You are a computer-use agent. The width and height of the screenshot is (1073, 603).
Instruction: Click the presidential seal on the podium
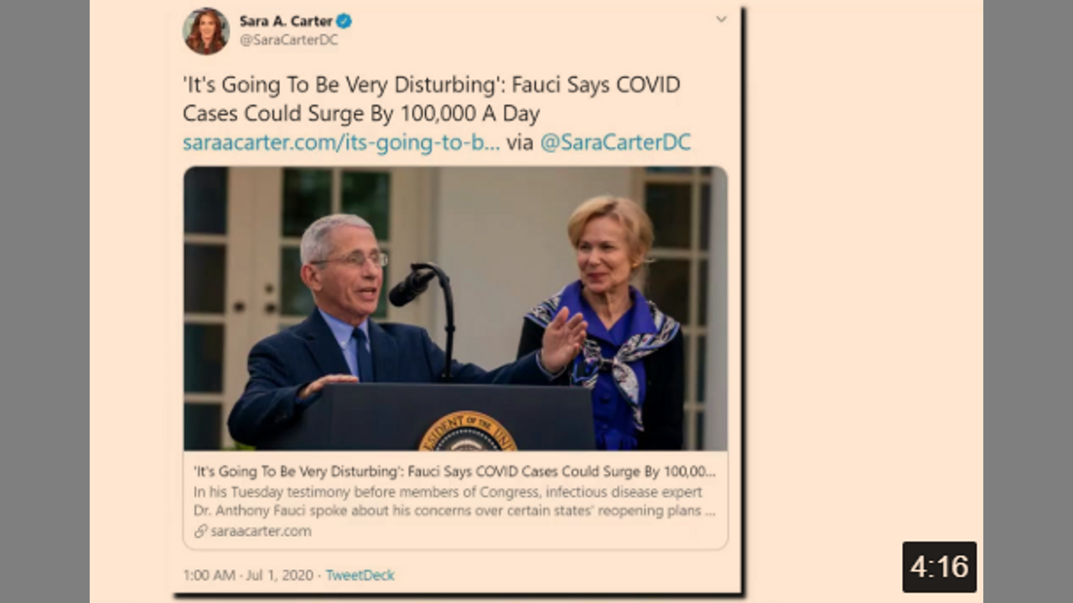(467, 433)
